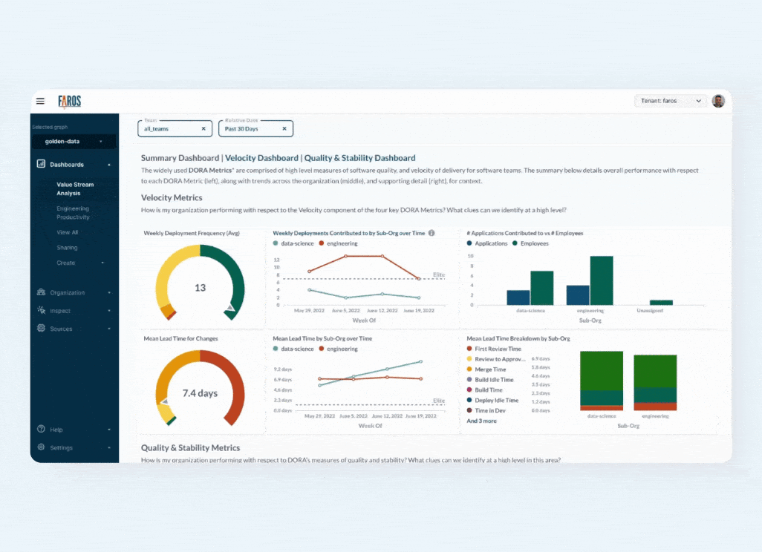Viewport: 762px width, 552px height.
Task: Open the Tenant: faros dropdown
Action: [x=671, y=101]
